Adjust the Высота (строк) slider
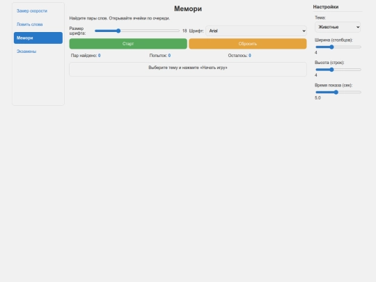This screenshot has height=282, width=376. coord(338,70)
